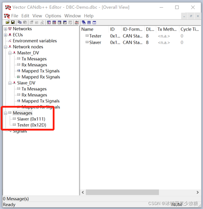Toggle the dec/hex display icon
Image resolution: width=203 pixels, height=209 pixels.
point(77,22)
